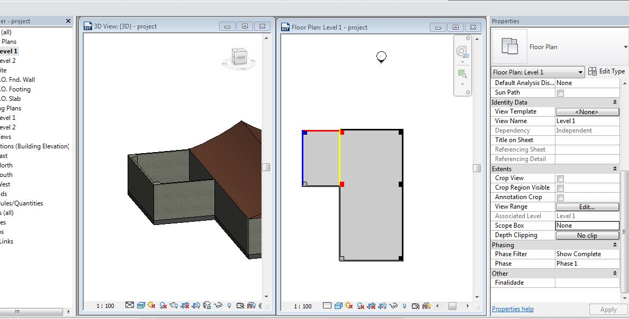Click the Reveal Hidden Elements lightbulb icon
629x319 pixels.
[404, 305]
